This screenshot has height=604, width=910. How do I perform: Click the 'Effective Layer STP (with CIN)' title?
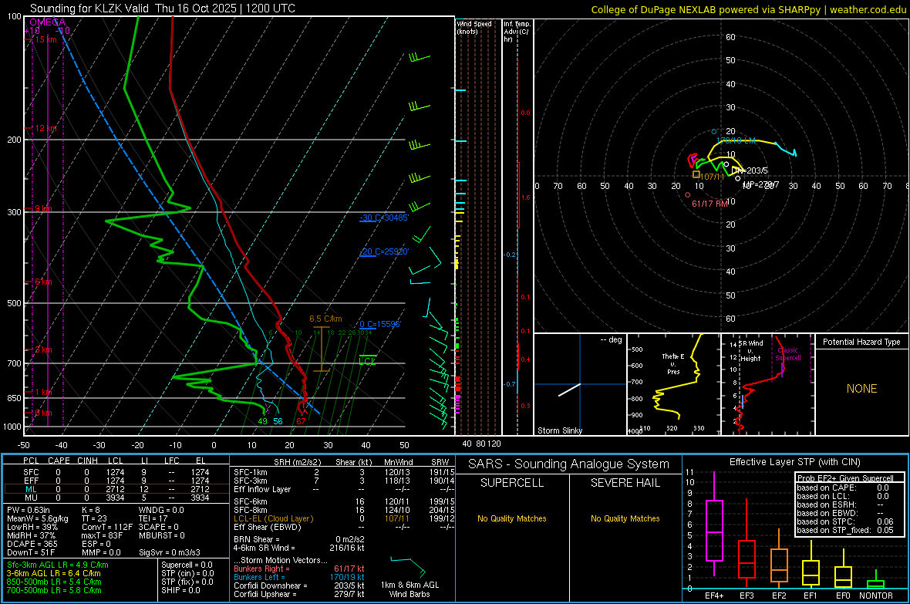click(x=794, y=462)
